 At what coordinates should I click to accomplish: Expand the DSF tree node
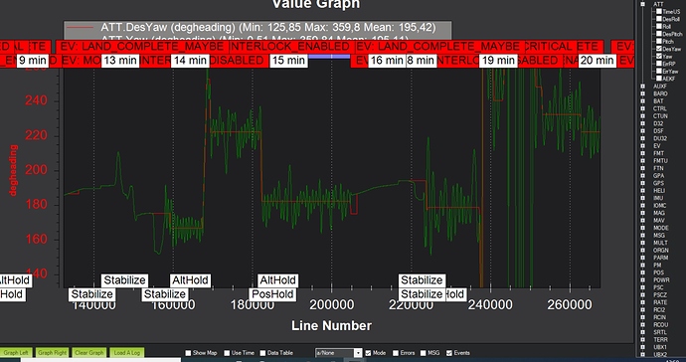[642, 131]
